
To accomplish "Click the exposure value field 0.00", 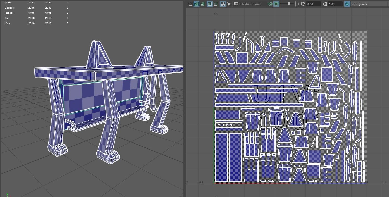I will (314, 4).
